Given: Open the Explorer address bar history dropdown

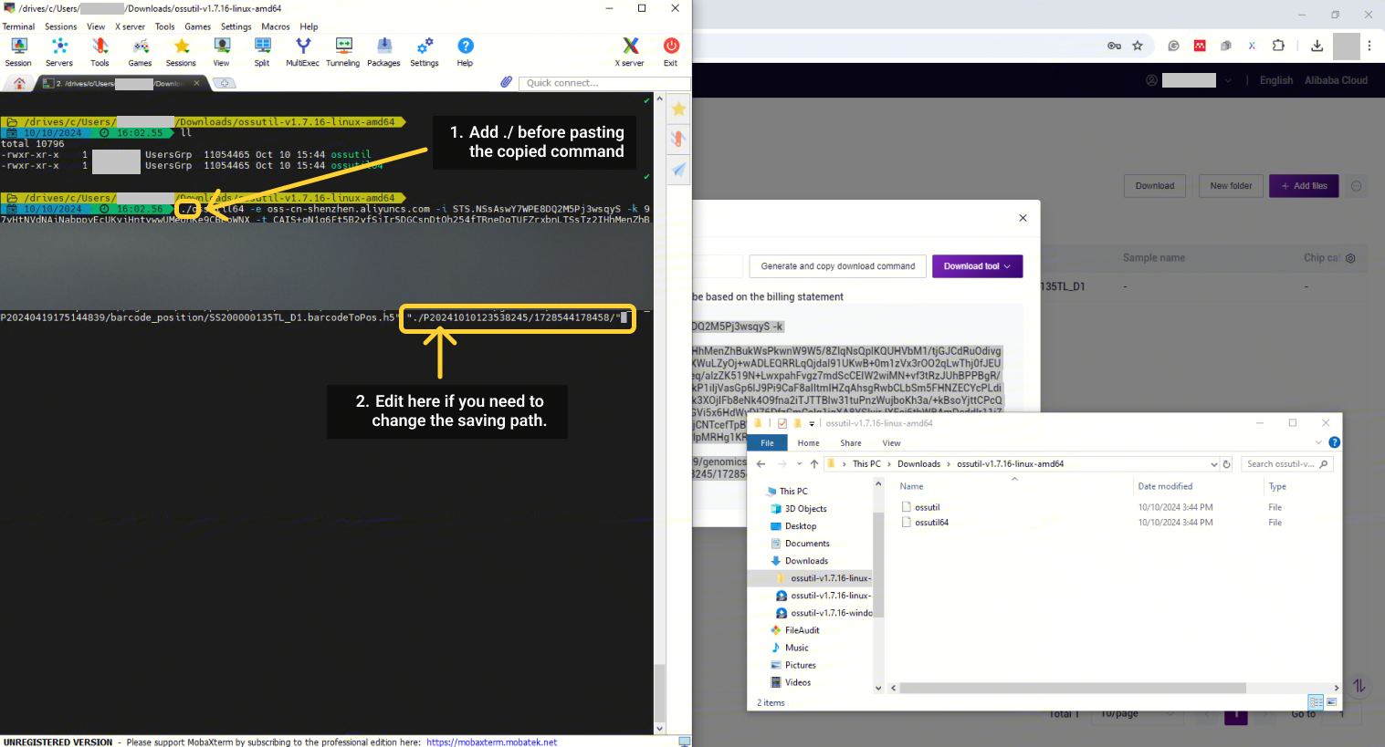Looking at the screenshot, I should pyautogui.click(x=1213, y=464).
